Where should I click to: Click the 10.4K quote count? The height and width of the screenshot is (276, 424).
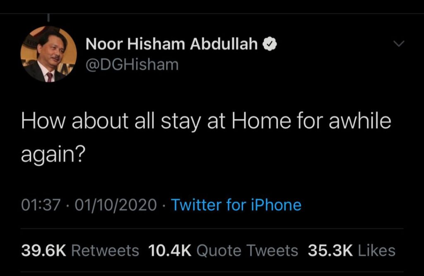(170, 250)
